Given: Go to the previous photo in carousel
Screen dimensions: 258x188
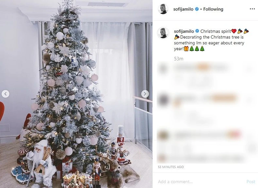Looking at the screenshot, I should (6, 94).
